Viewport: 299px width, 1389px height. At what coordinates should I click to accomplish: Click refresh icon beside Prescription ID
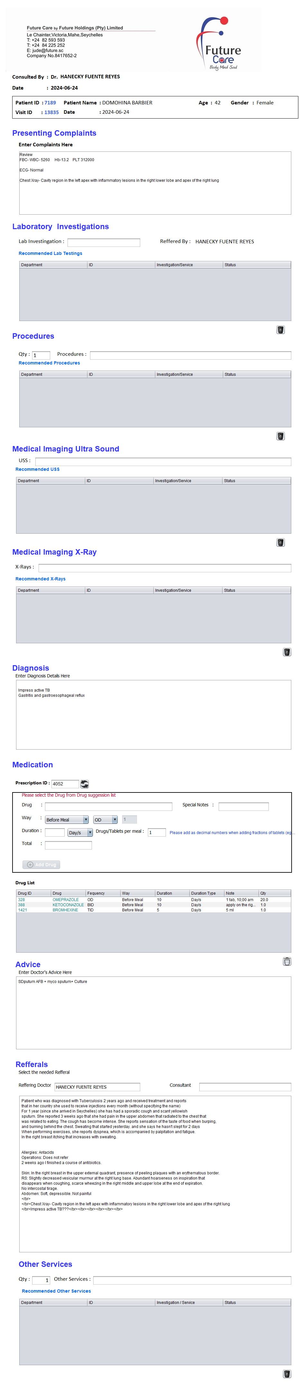pos(85,783)
